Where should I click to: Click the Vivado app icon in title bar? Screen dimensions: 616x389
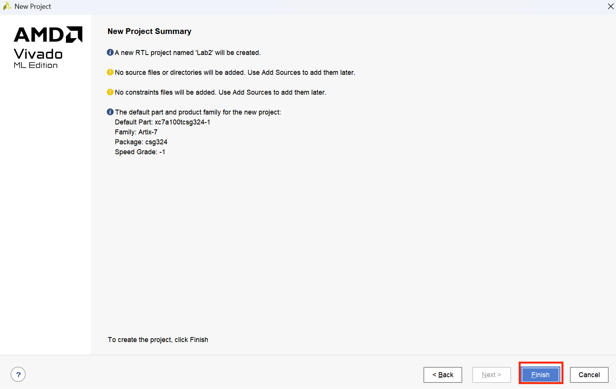pos(7,6)
